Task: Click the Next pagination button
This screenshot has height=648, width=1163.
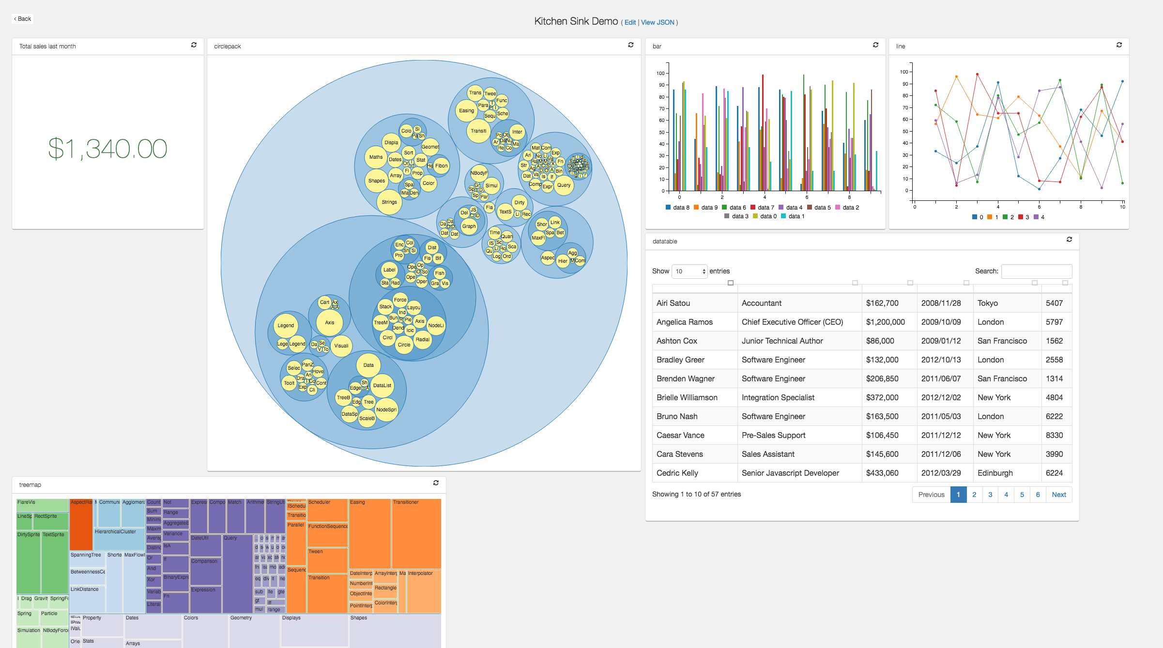Action: pyautogui.click(x=1059, y=494)
